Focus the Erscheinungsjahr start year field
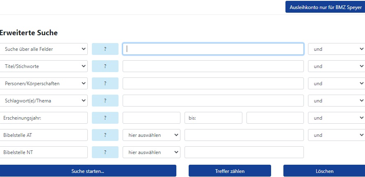The image size is (365, 177). (151, 118)
